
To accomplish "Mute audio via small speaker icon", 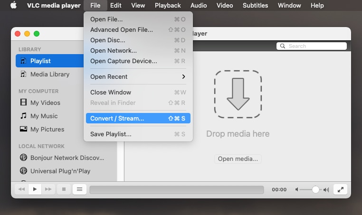I will click(x=296, y=189).
